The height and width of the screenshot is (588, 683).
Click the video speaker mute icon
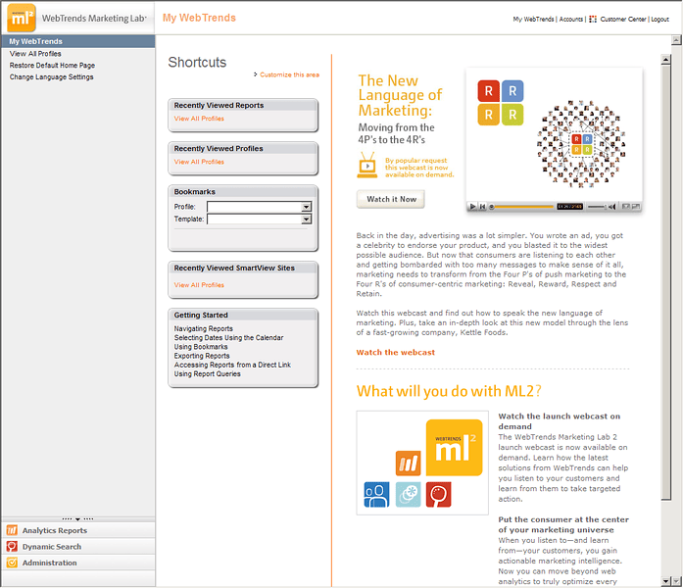[612, 207]
